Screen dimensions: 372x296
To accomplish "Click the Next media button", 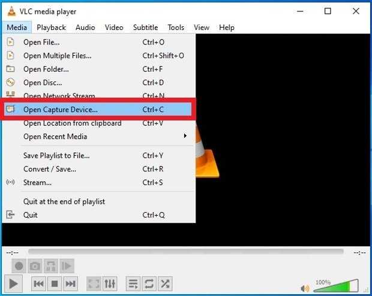I will point(70,283).
